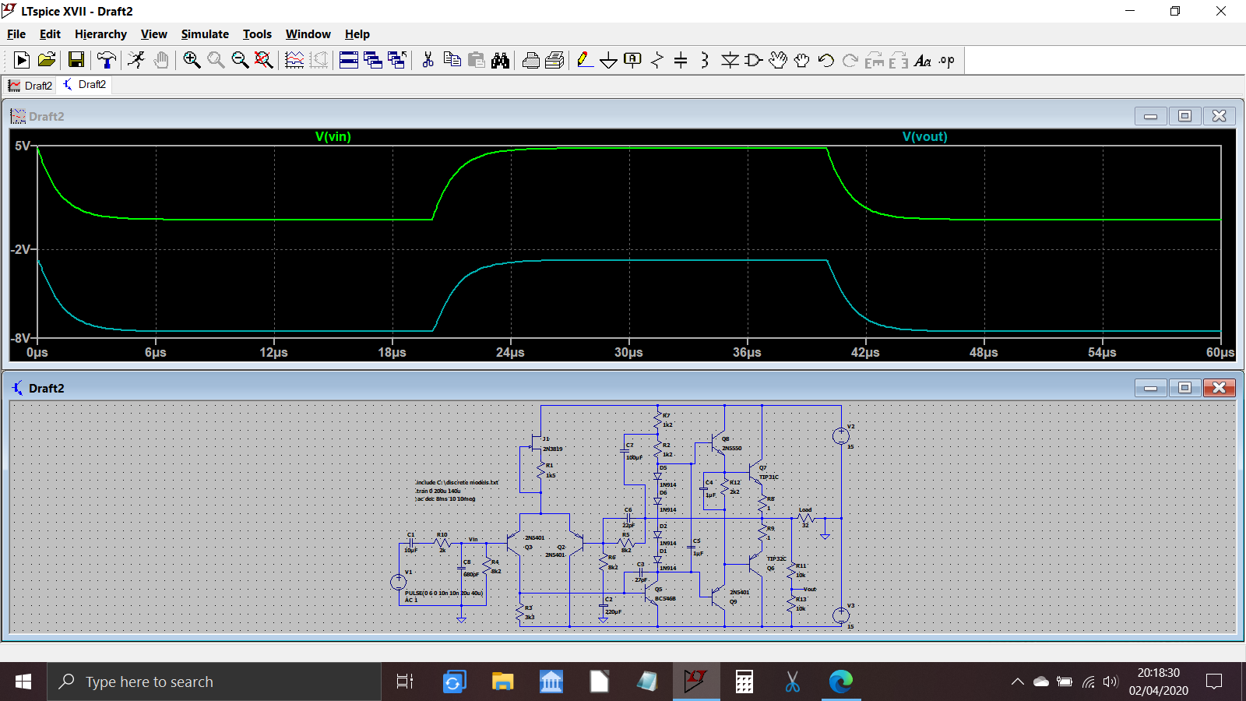Select the V(vout) trace label
This screenshot has width=1246, height=701.
tap(925, 136)
